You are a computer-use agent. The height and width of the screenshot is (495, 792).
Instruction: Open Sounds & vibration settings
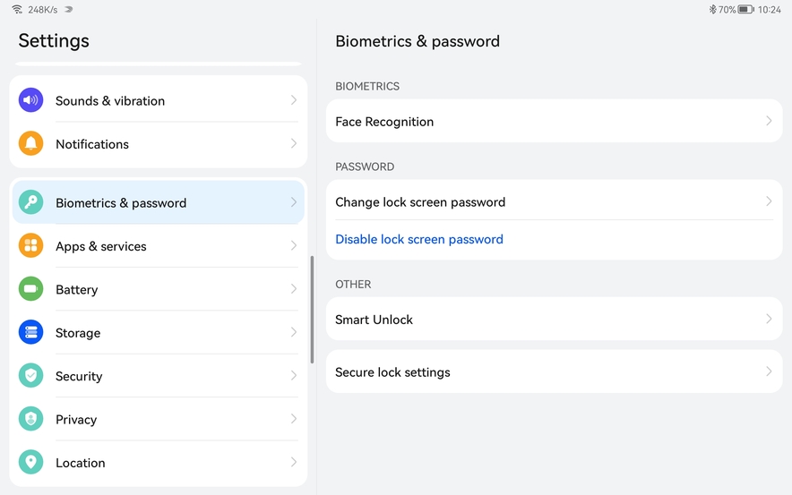pyautogui.click(x=110, y=101)
